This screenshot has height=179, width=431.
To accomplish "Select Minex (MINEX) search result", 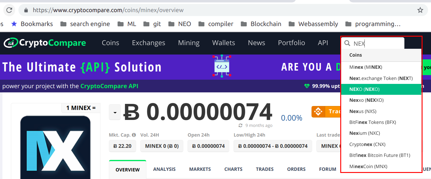I will click(381, 67).
